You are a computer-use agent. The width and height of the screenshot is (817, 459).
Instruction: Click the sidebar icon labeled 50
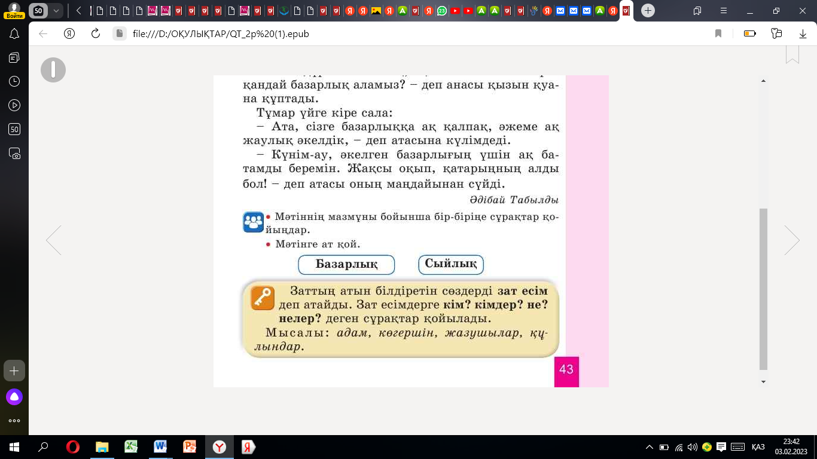14,129
